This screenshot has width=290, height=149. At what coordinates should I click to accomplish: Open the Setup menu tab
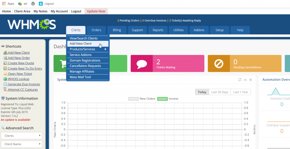(219, 30)
